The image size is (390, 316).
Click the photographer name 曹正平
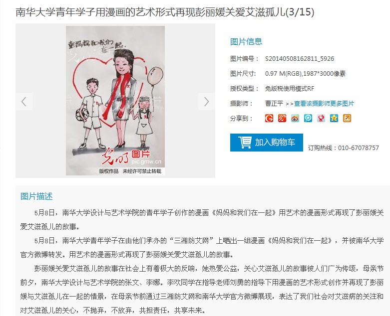pos(274,104)
